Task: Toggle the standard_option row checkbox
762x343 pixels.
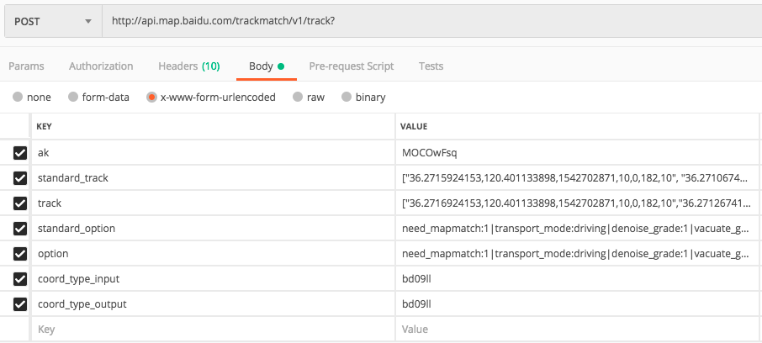Action: (x=20, y=229)
